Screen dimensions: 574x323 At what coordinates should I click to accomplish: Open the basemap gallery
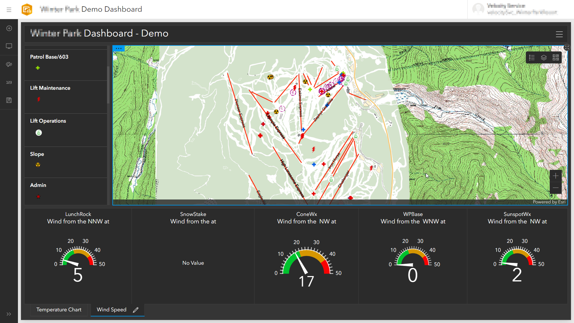point(556,57)
